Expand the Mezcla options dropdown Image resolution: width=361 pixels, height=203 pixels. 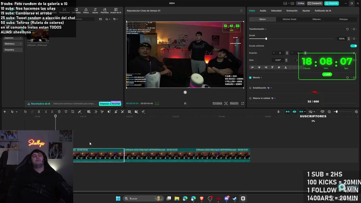(261, 78)
